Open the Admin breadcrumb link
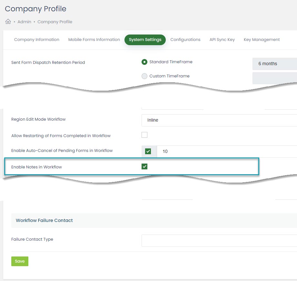 click(24, 22)
